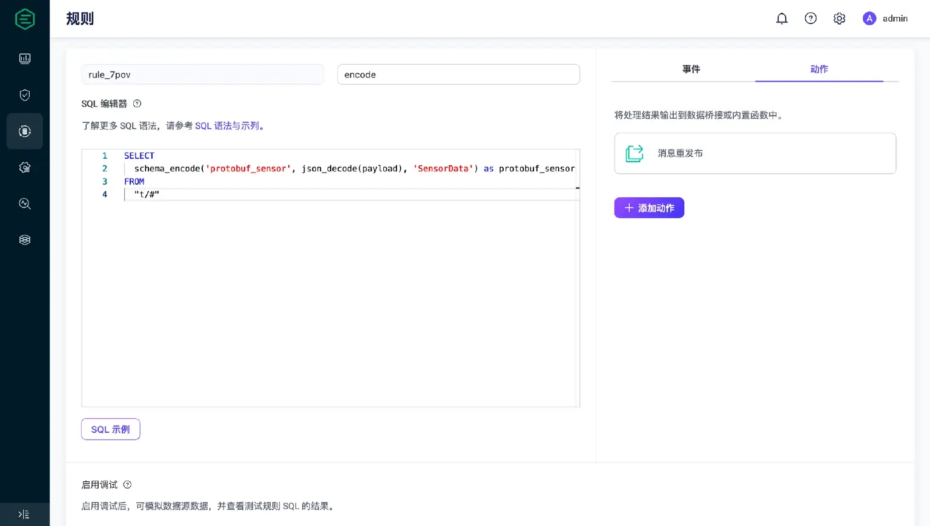Image resolution: width=930 pixels, height=526 pixels.
Task: Open the notifications bell
Action: [782, 19]
